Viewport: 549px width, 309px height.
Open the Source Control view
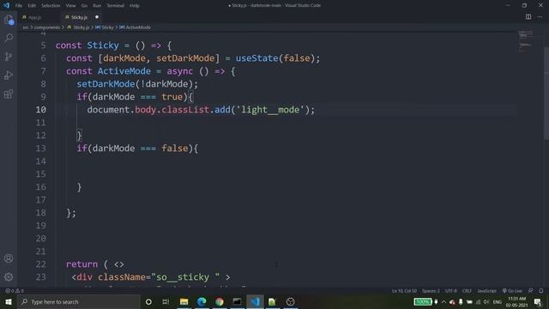click(9, 57)
